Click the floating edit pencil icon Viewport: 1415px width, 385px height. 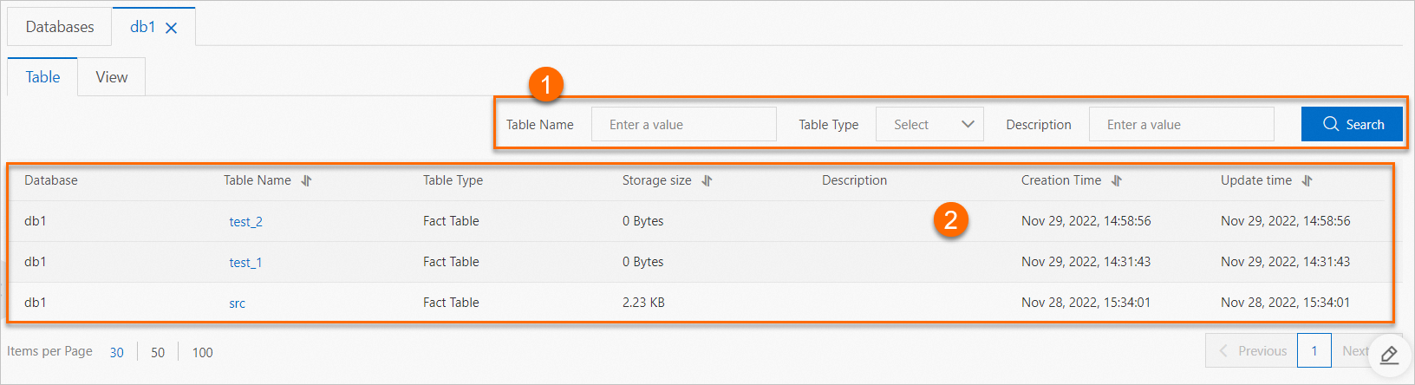click(1389, 355)
